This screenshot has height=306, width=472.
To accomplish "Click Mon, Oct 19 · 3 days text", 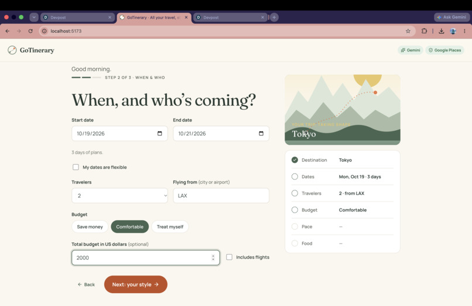I will pyautogui.click(x=360, y=176).
